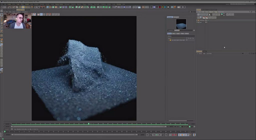
Task: Toggle visibility dots of the geo object
Action: [x=207, y=22]
